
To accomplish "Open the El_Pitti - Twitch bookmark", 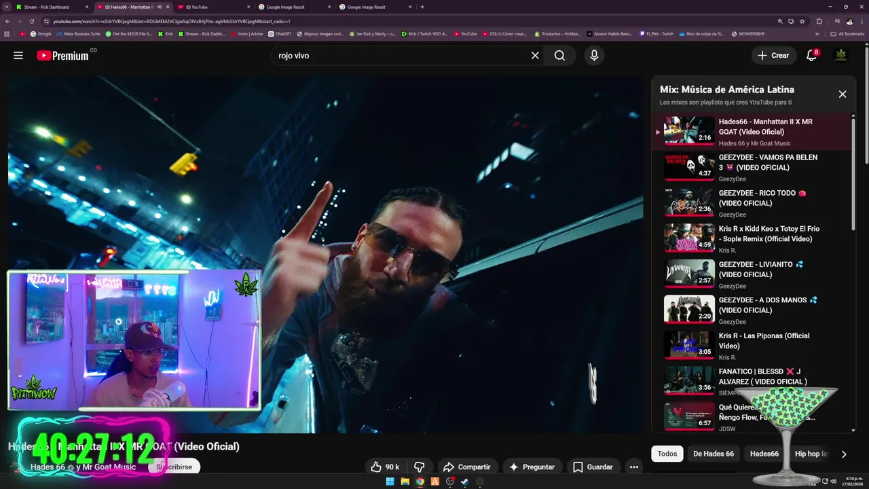I will click(x=657, y=33).
